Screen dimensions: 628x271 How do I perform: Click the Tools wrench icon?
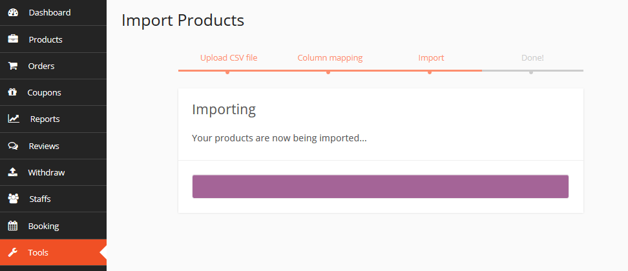[13, 252]
